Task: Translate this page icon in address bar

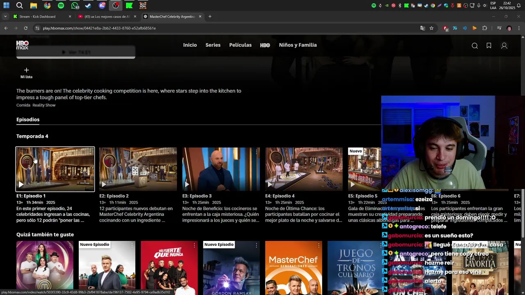Action: click(x=422, y=28)
